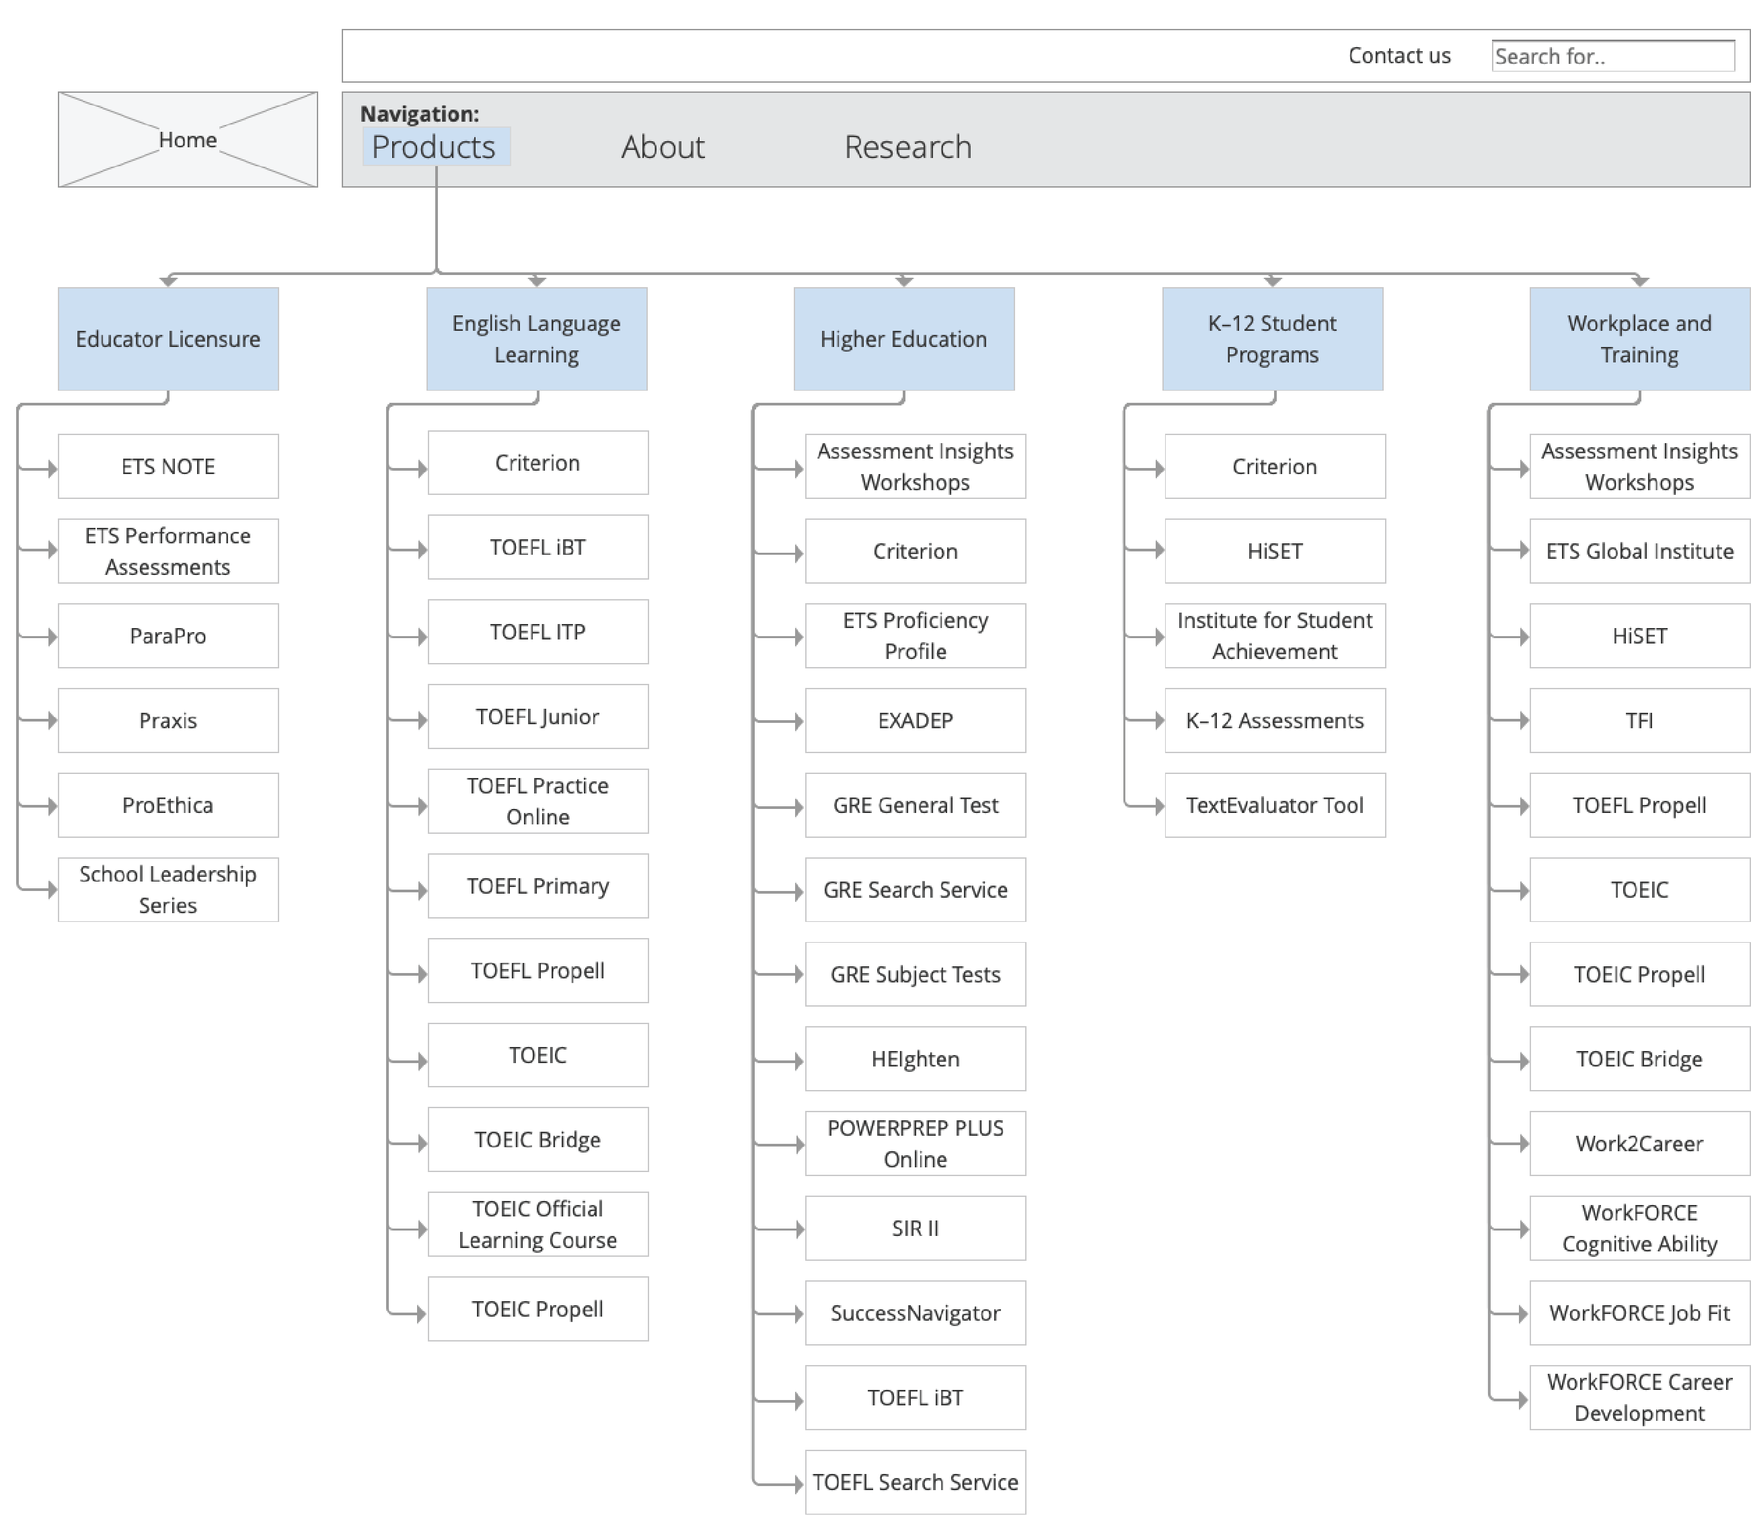
Task: Select the Research navigation item
Action: click(x=907, y=147)
